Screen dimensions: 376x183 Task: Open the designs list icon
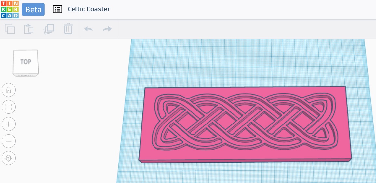click(x=58, y=9)
